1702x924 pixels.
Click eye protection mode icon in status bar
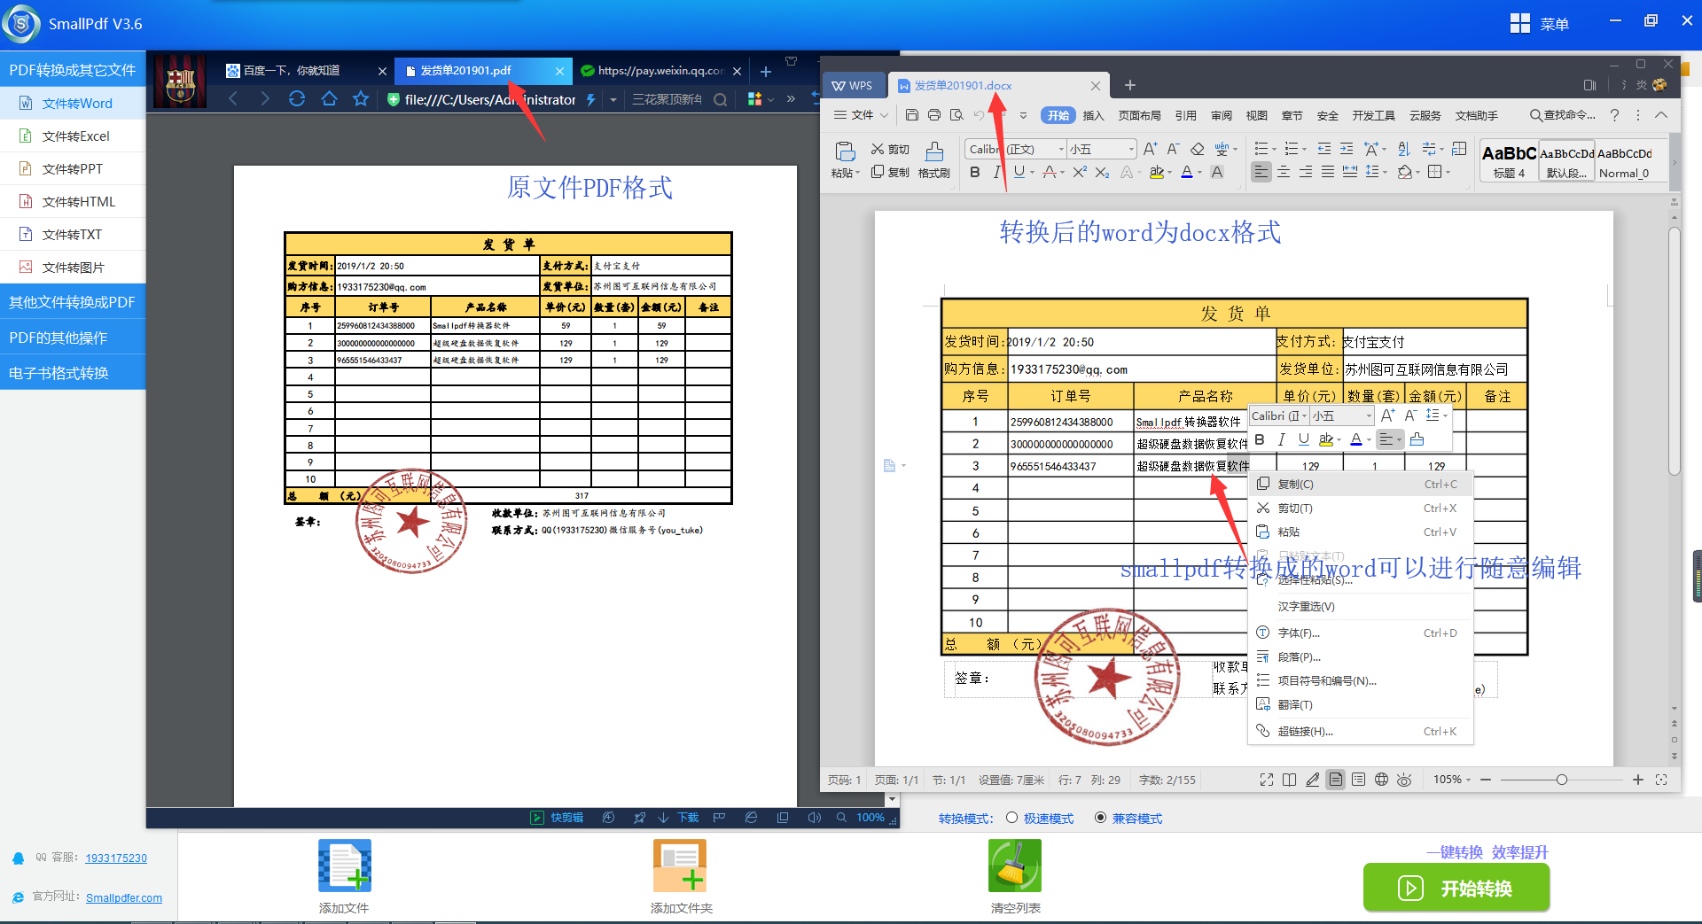tap(1404, 780)
